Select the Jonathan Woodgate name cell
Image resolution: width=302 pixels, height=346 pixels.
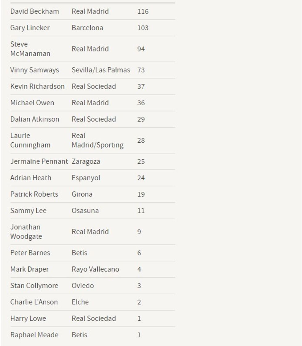pos(26,232)
